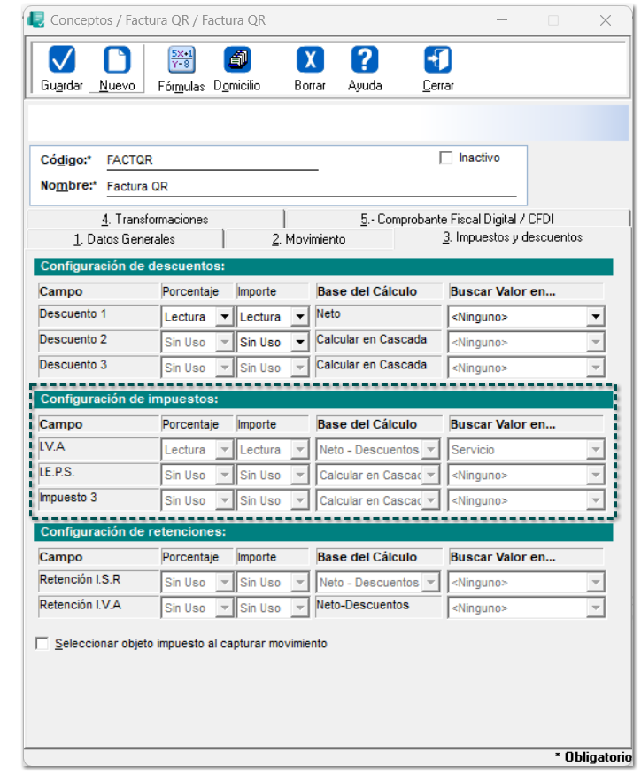This screenshot has width=641, height=774.
Task: Delete the concept using Borrar icon
Action: click(310, 59)
